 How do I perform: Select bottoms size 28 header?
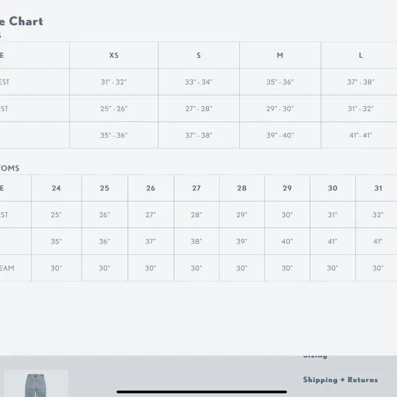[242, 188]
